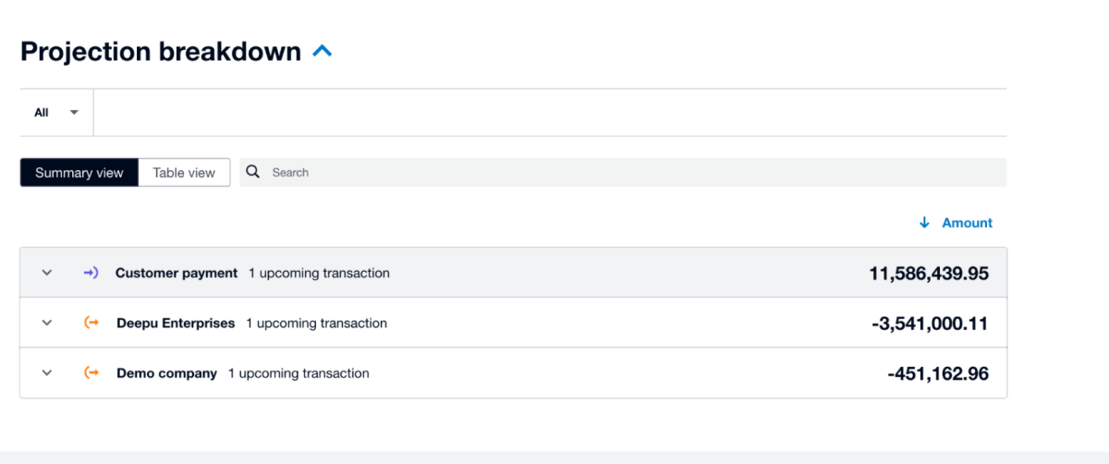Image resolution: width=1109 pixels, height=464 pixels.
Task: Collapse the Projection breakdown section chevron
Action: [322, 52]
